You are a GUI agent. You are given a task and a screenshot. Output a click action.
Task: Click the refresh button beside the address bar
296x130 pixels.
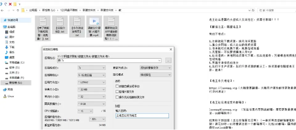pos(253,10)
